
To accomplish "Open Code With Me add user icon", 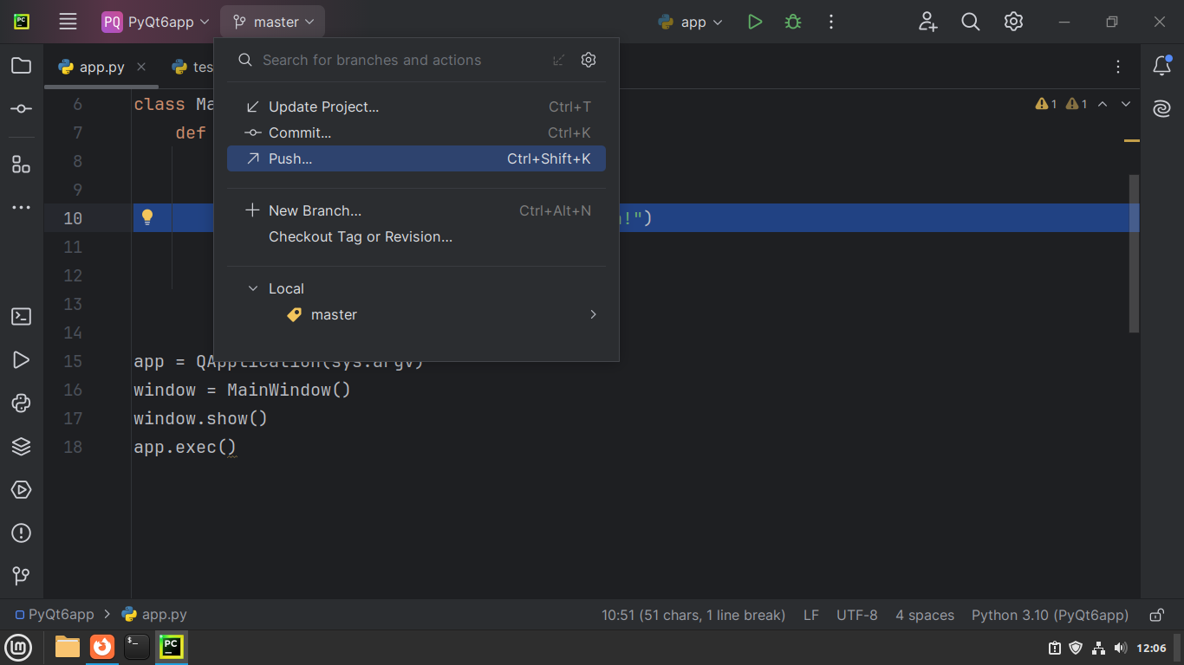I will pyautogui.click(x=928, y=22).
